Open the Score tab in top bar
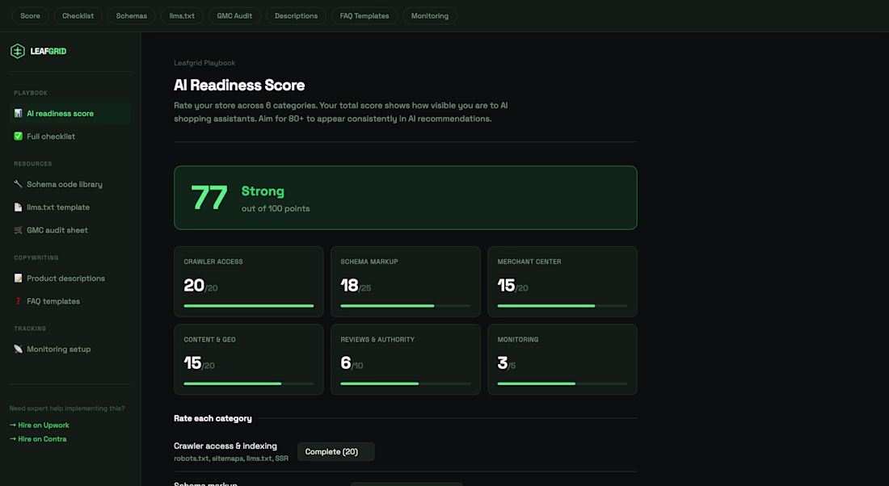The image size is (889, 486). [x=30, y=16]
